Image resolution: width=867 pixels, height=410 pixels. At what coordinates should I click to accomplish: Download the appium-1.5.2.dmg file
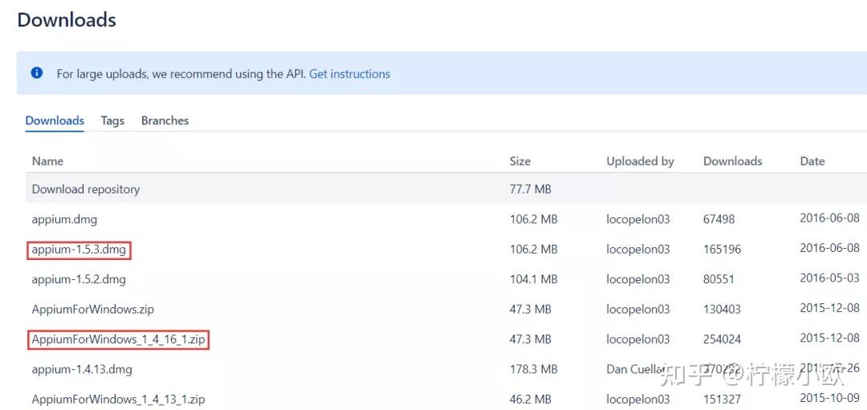[79, 279]
